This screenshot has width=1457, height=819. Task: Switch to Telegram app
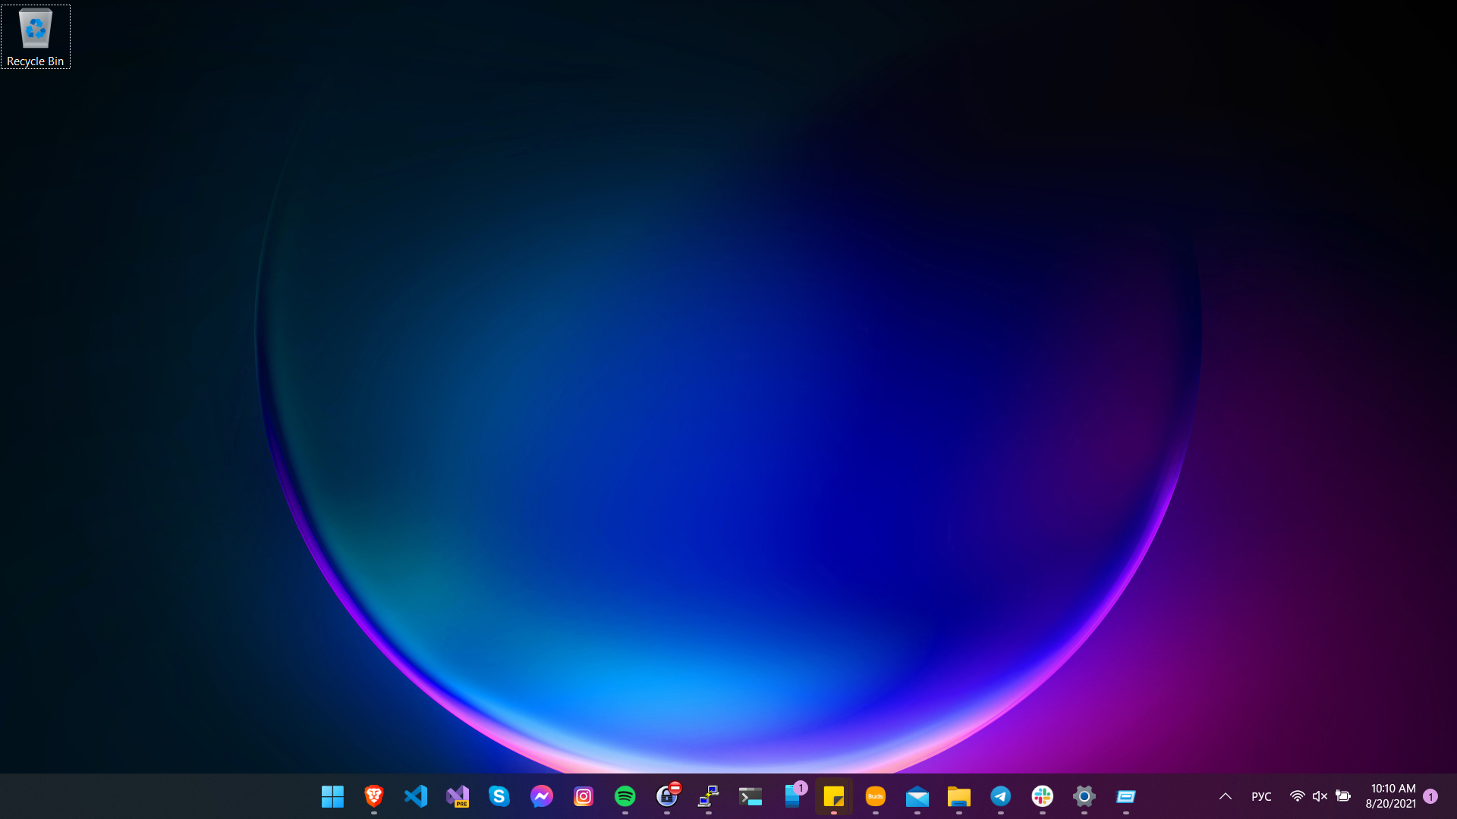(1000, 796)
